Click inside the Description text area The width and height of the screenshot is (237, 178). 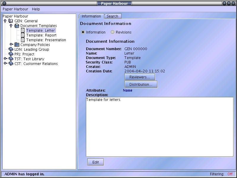(160, 127)
